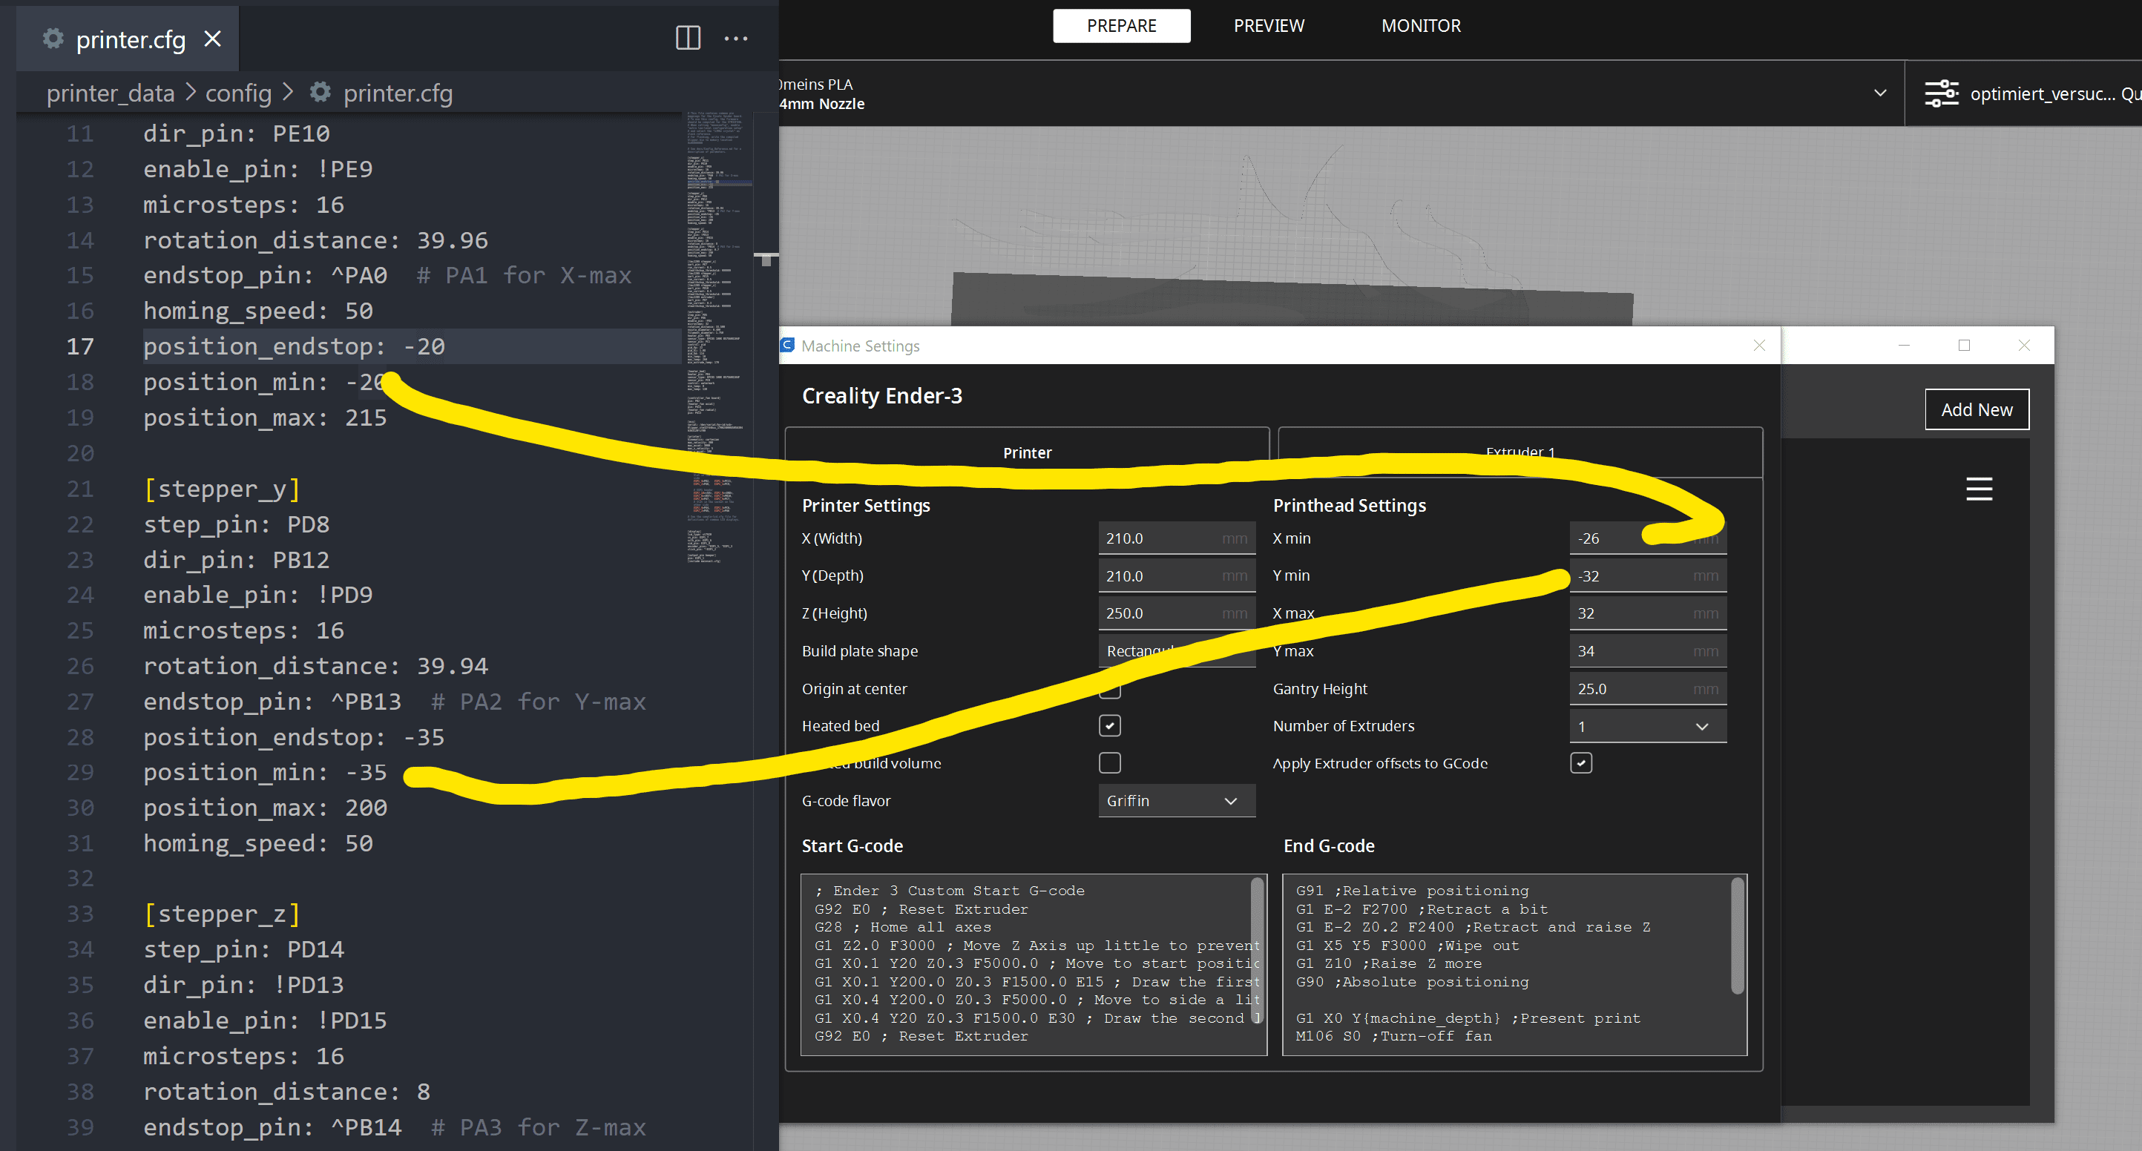The width and height of the screenshot is (2142, 1151).
Task: Uncheck Apply Extruder offsets to GCode
Action: pyautogui.click(x=1581, y=763)
